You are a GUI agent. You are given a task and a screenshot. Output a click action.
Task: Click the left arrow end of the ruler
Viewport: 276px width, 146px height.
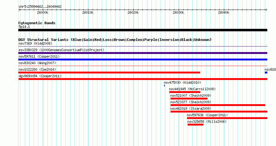(19, 10)
